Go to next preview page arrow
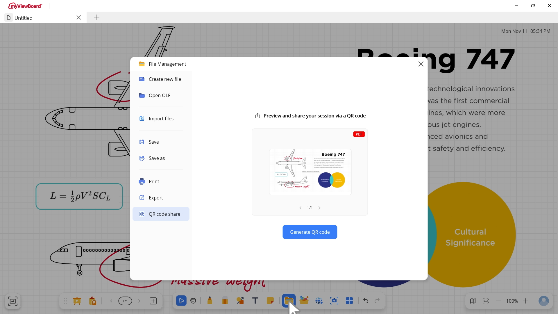558x314 pixels. coord(319,208)
